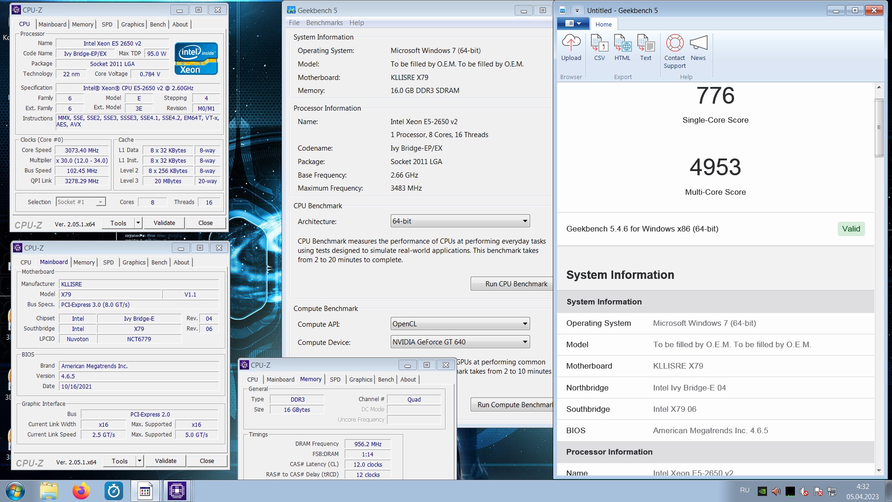Open the File menu in Geekbench 5
Image resolution: width=892 pixels, height=502 pixels.
(x=294, y=23)
